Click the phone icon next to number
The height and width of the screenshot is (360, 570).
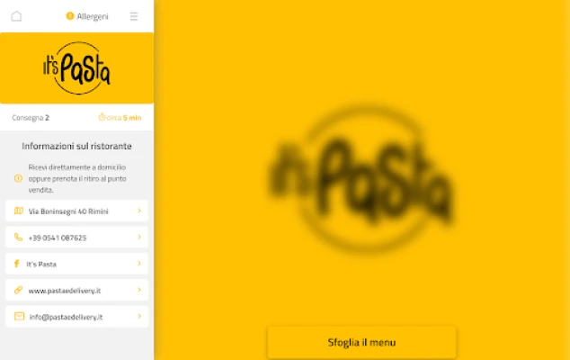[18, 238]
